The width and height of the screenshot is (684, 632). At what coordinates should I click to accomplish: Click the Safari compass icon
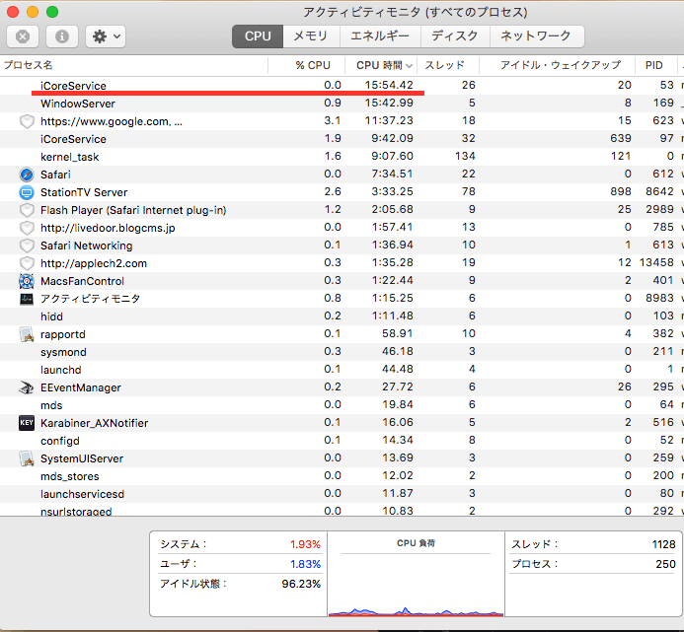coord(27,175)
